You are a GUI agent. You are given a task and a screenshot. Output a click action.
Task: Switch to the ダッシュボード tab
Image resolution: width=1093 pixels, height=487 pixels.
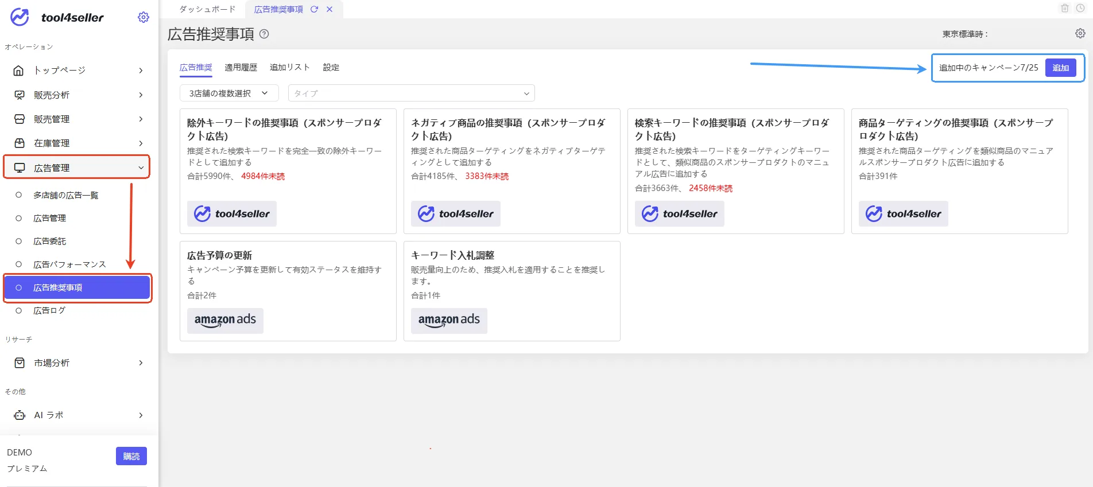tap(207, 9)
